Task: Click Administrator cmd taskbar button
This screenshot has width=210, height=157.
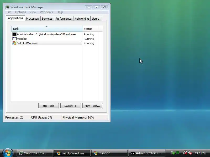Action: click(147, 153)
